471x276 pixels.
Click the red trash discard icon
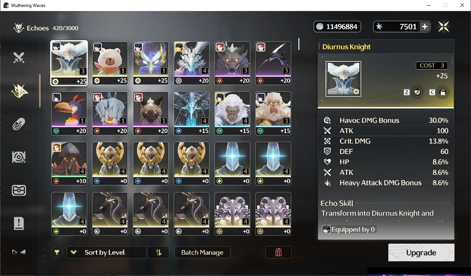click(278, 252)
